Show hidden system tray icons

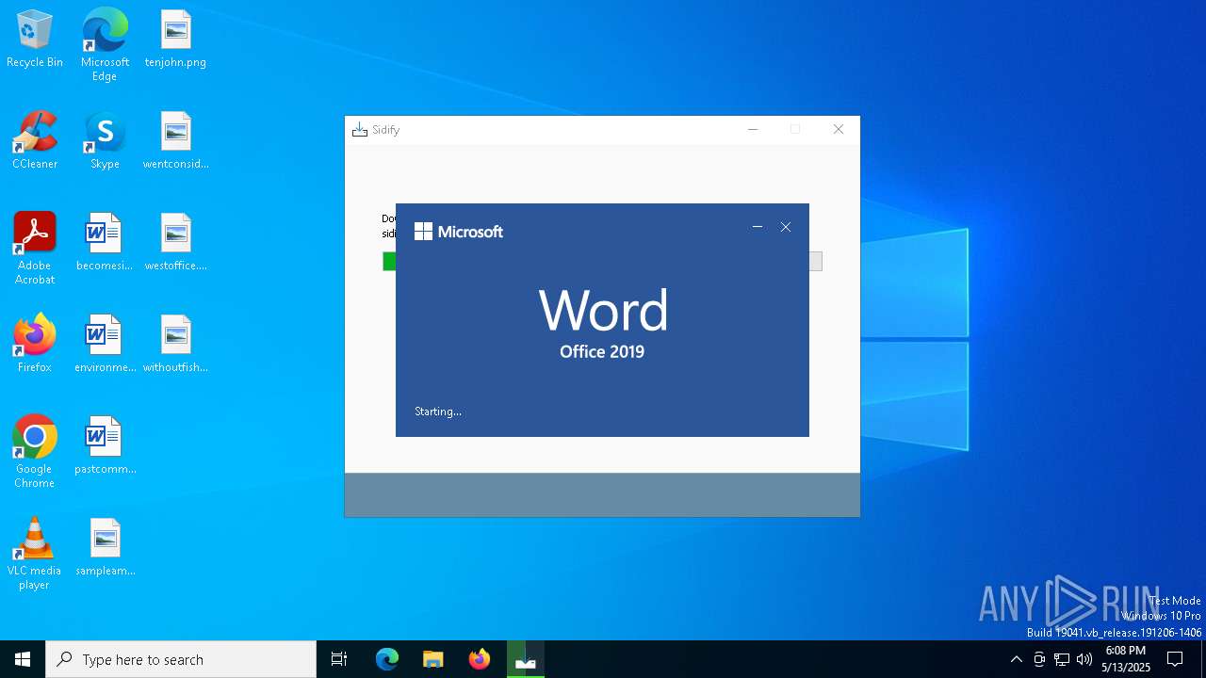click(x=1016, y=659)
